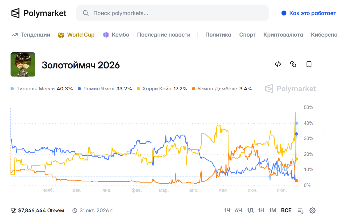Open the World Cup tab
This screenshot has height=215, width=338.
[x=76, y=35]
